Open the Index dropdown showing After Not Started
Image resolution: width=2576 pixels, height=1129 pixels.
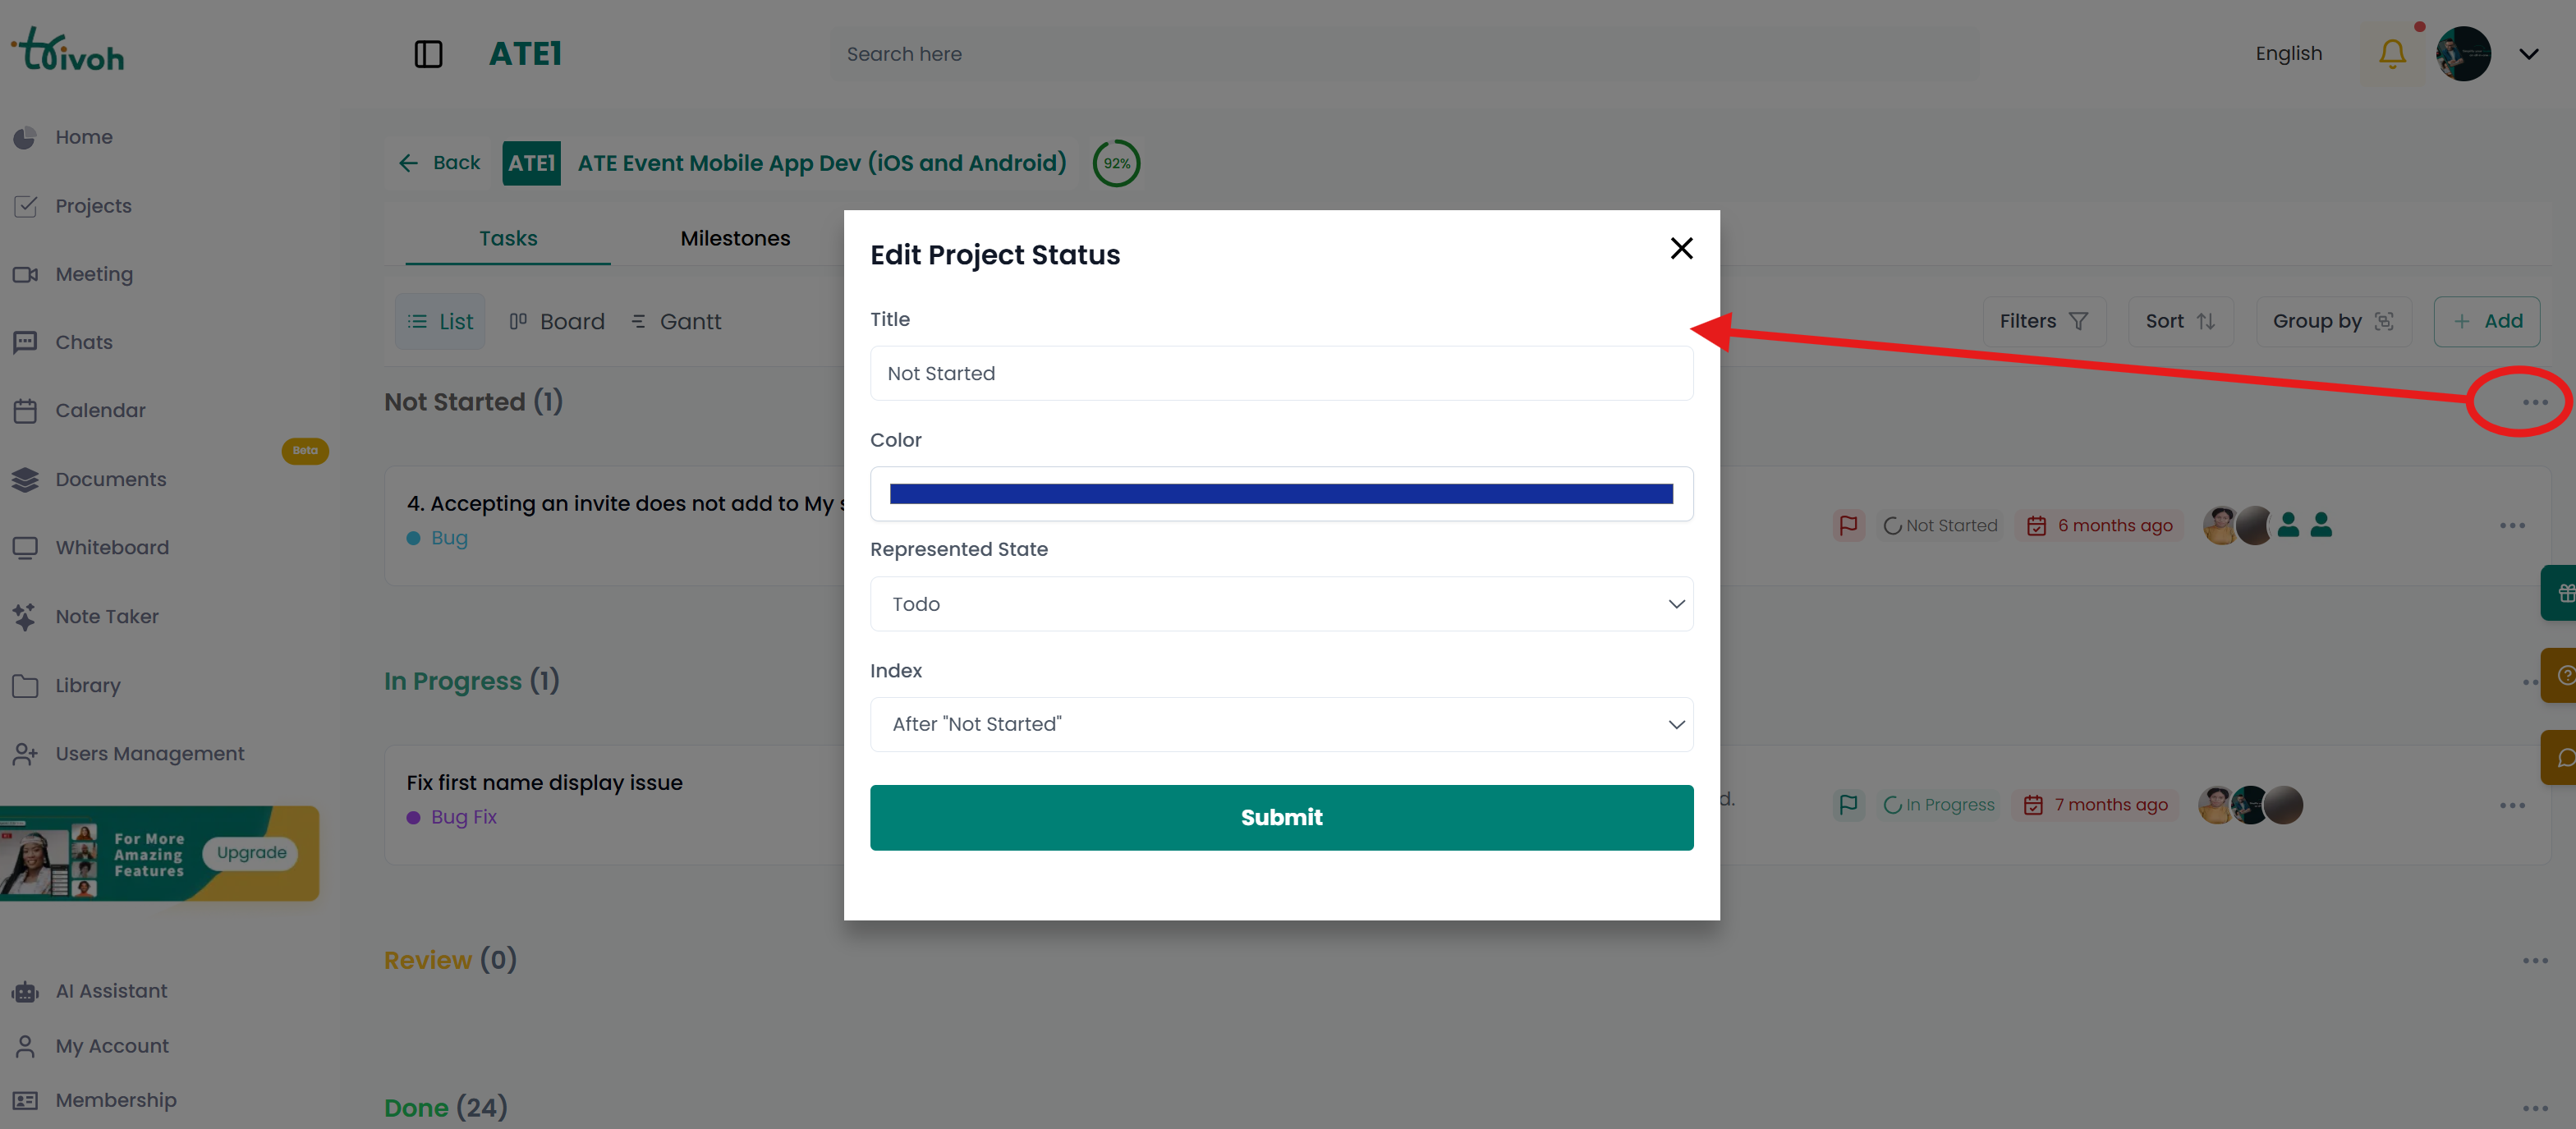point(1281,724)
